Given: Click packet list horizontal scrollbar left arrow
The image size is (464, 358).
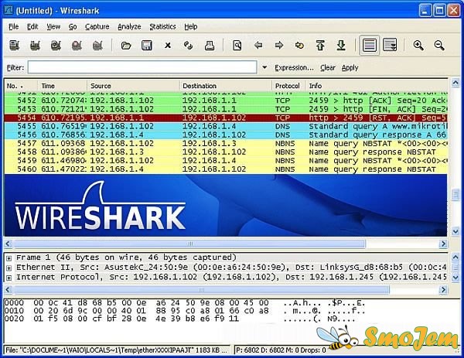Looking at the screenshot, I should pyautogui.click(x=8, y=244).
